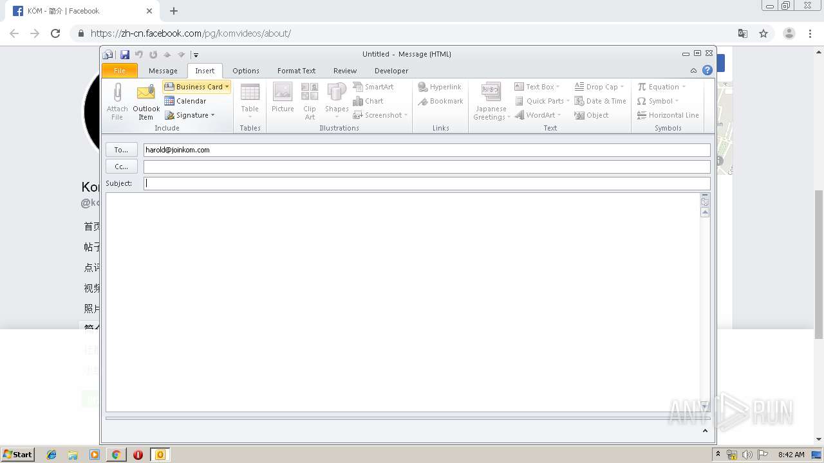Screen dimensions: 824x463
Task: Open the Windows Start menu
Action: point(18,454)
